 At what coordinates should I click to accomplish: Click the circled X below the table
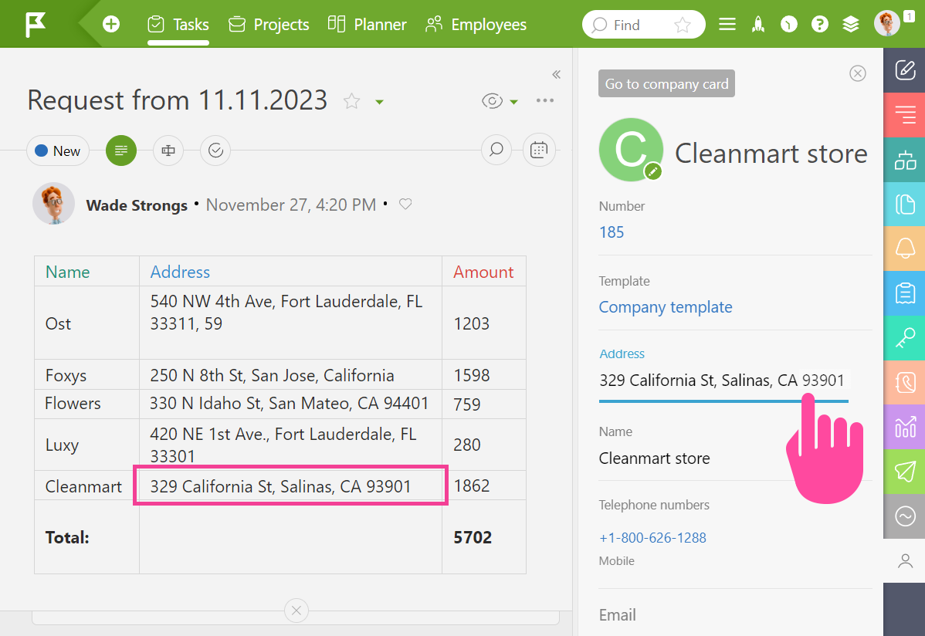coord(296,611)
